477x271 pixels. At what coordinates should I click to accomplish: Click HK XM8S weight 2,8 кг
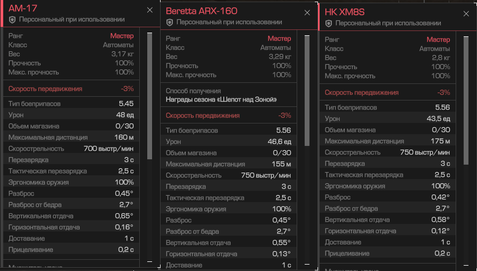click(441, 58)
